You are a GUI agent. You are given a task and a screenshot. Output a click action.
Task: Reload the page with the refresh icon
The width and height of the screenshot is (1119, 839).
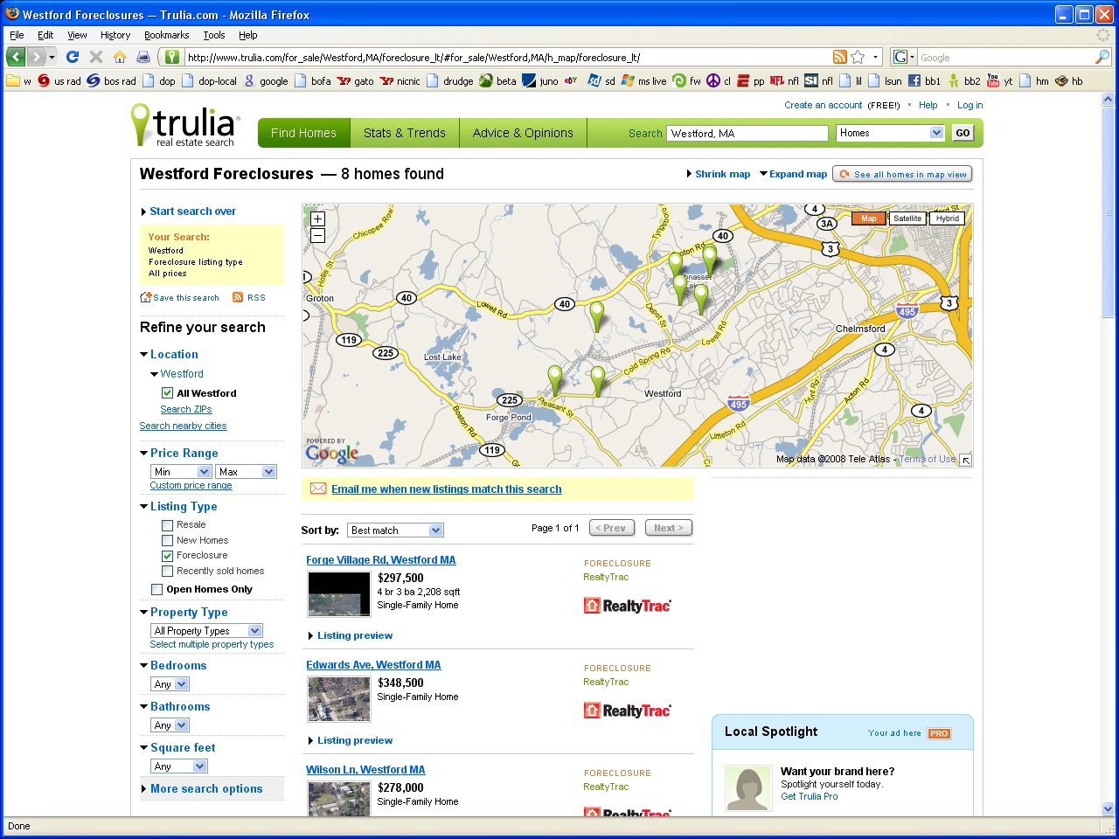(x=73, y=57)
